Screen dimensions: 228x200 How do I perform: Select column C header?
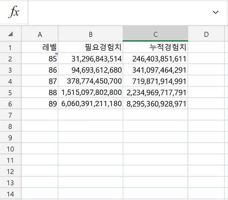tap(155, 34)
